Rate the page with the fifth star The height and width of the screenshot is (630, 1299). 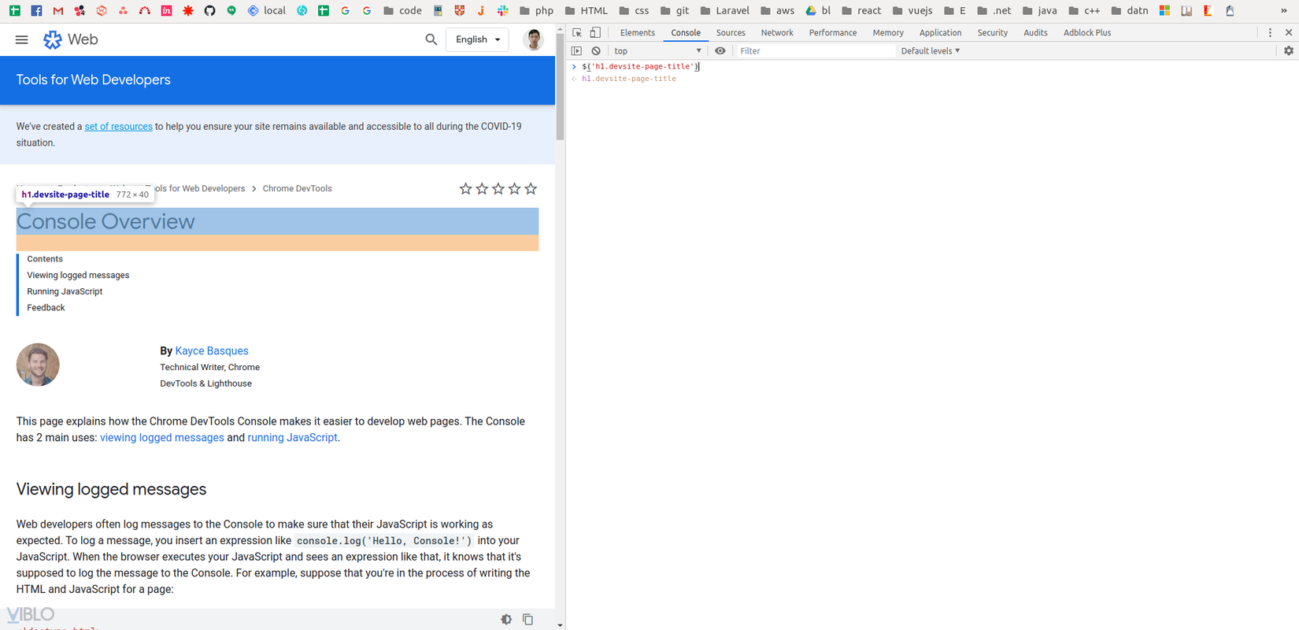[x=531, y=189]
